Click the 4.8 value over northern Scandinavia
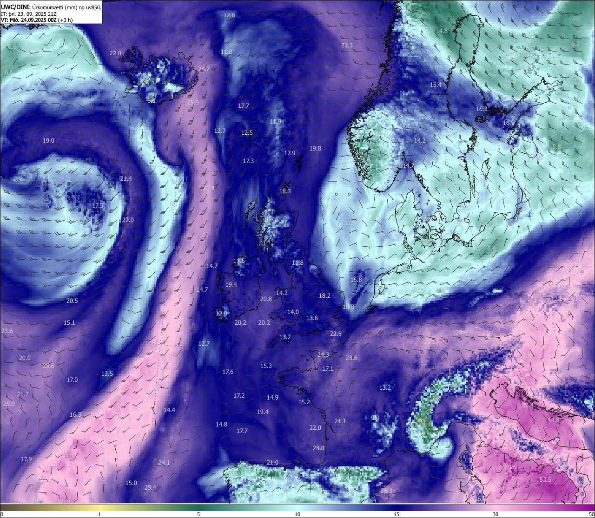This screenshot has height=518, width=595. tap(443, 31)
